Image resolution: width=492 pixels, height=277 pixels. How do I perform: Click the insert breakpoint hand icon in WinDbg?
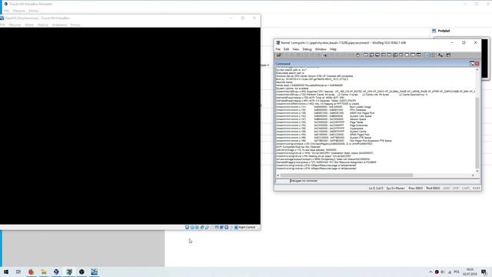(357, 55)
